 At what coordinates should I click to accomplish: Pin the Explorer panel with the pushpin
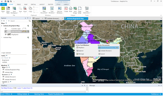coord(28,18)
